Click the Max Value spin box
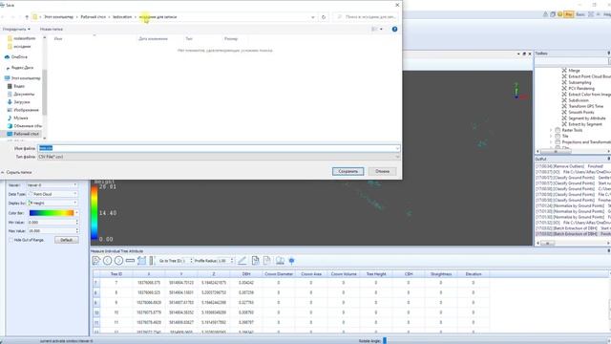 [x=53, y=231]
